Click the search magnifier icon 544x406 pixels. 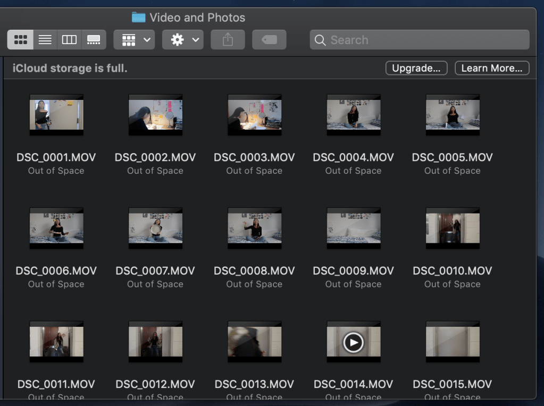click(x=320, y=40)
